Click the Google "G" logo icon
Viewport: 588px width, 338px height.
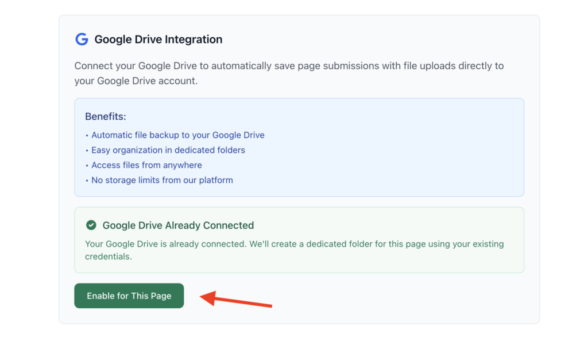pyautogui.click(x=82, y=39)
